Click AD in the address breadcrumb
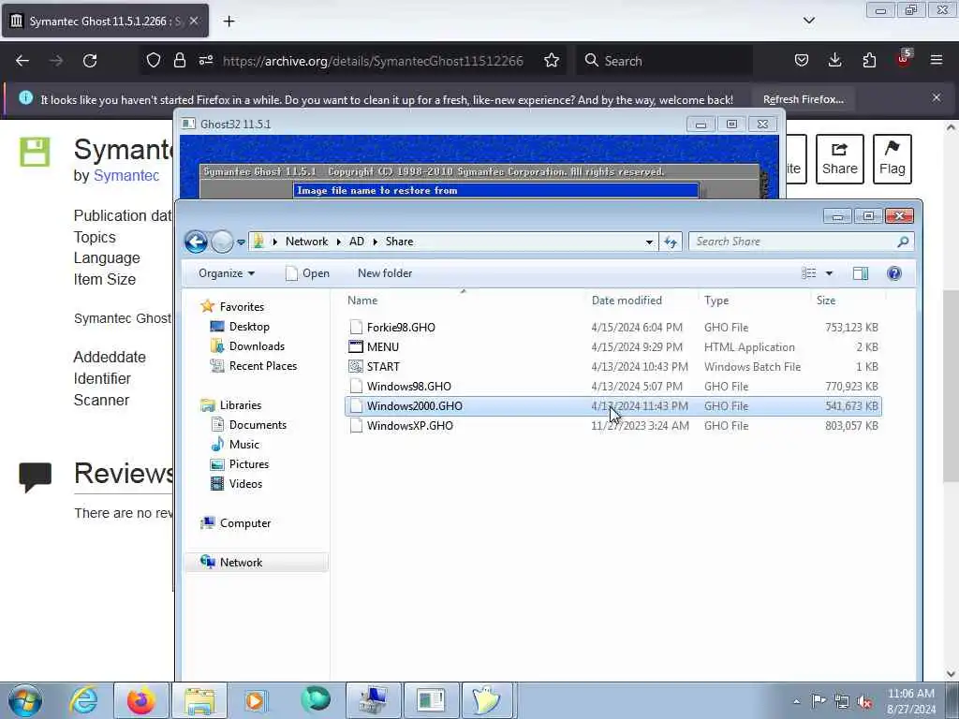Viewport: 959px width, 719px height. pyautogui.click(x=357, y=242)
